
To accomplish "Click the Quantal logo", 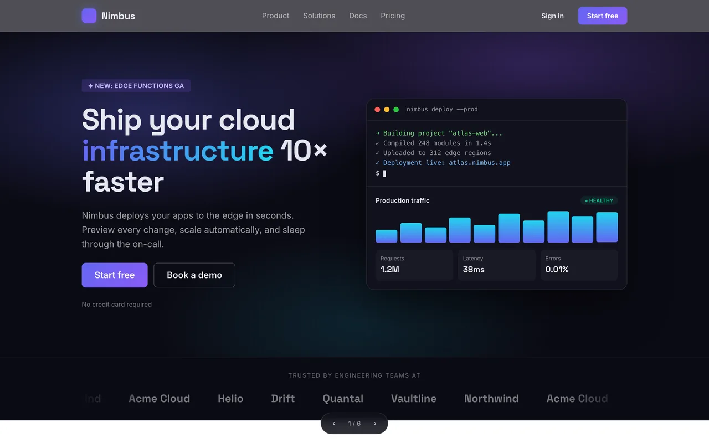I will (x=343, y=399).
